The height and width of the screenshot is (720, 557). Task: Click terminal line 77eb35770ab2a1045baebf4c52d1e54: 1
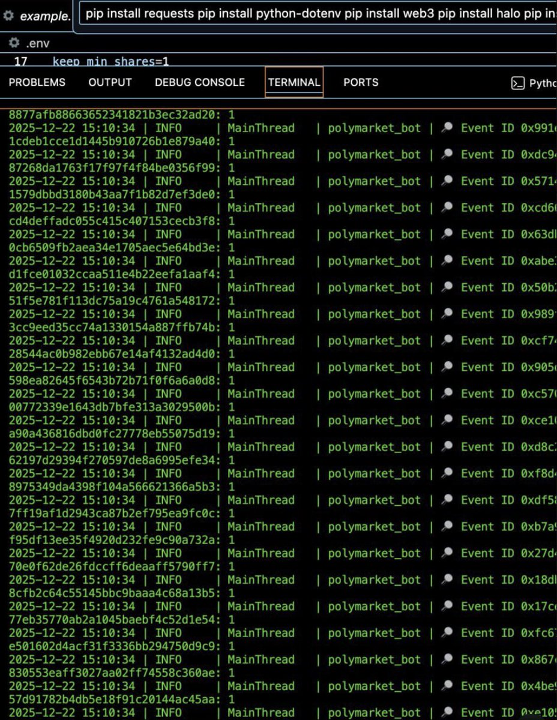click(x=122, y=620)
